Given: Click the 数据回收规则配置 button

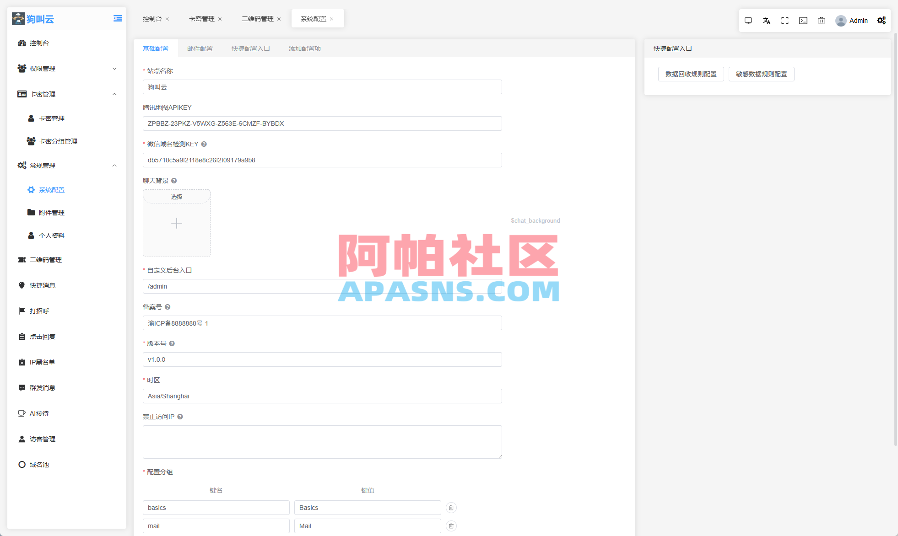Looking at the screenshot, I should (x=691, y=74).
